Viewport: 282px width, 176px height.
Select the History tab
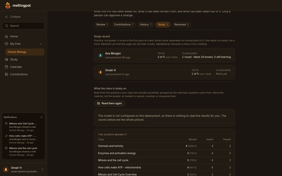(146, 24)
